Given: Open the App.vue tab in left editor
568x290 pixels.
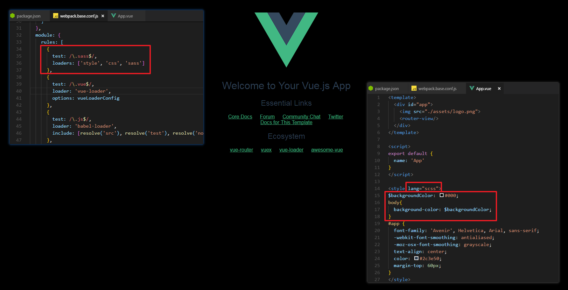Looking at the screenshot, I should pos(127,16).
